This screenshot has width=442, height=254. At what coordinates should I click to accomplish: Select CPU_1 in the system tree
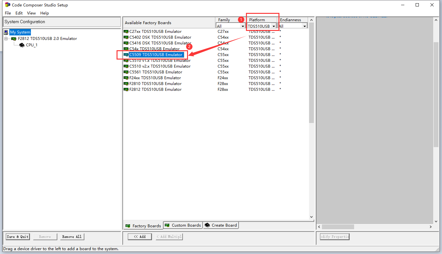[x=32, y=45]
